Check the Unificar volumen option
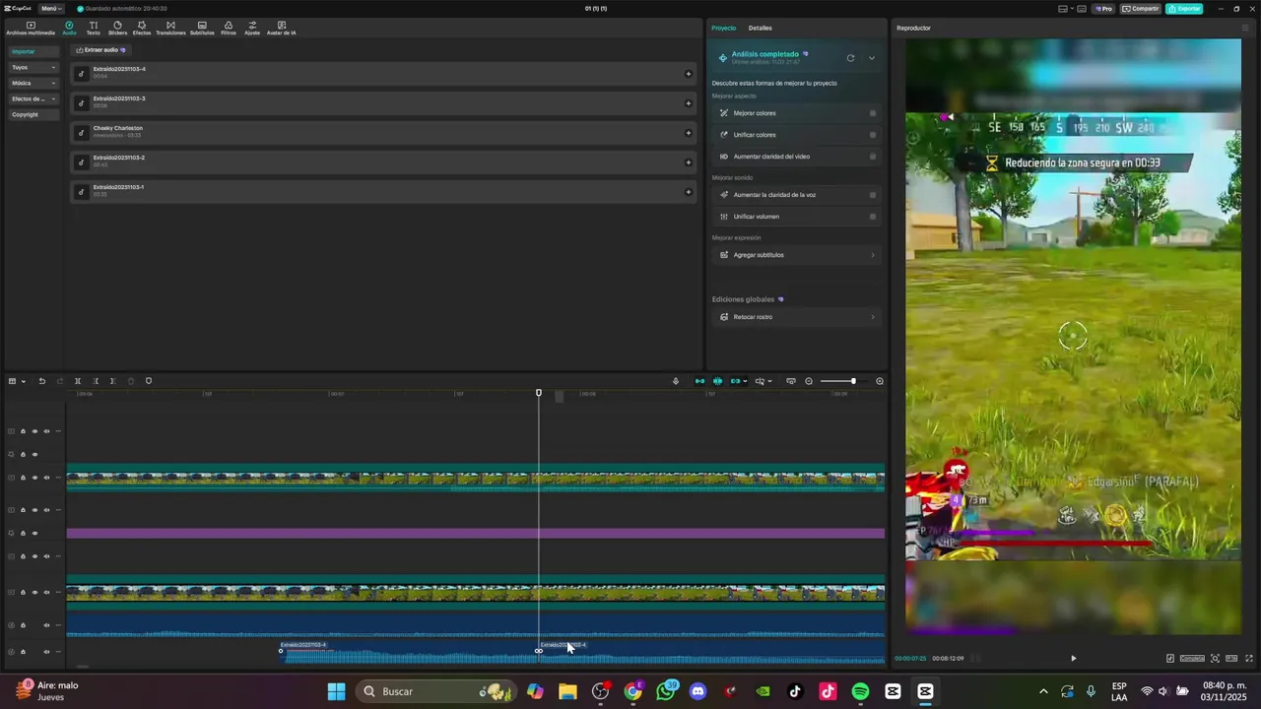This screenshot has width=1261, height=709. (x=873, y=217)
